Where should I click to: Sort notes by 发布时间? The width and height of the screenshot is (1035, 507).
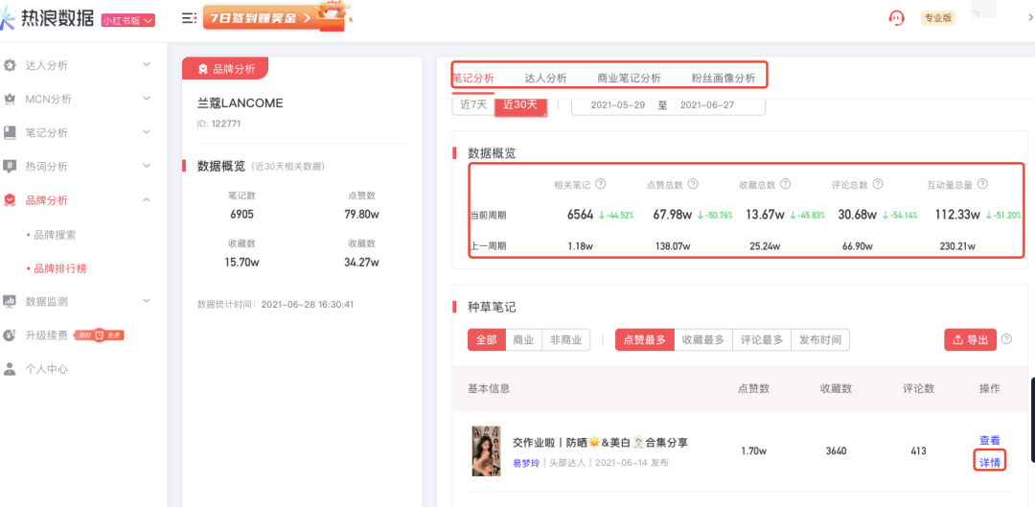[x=820, y=340]
